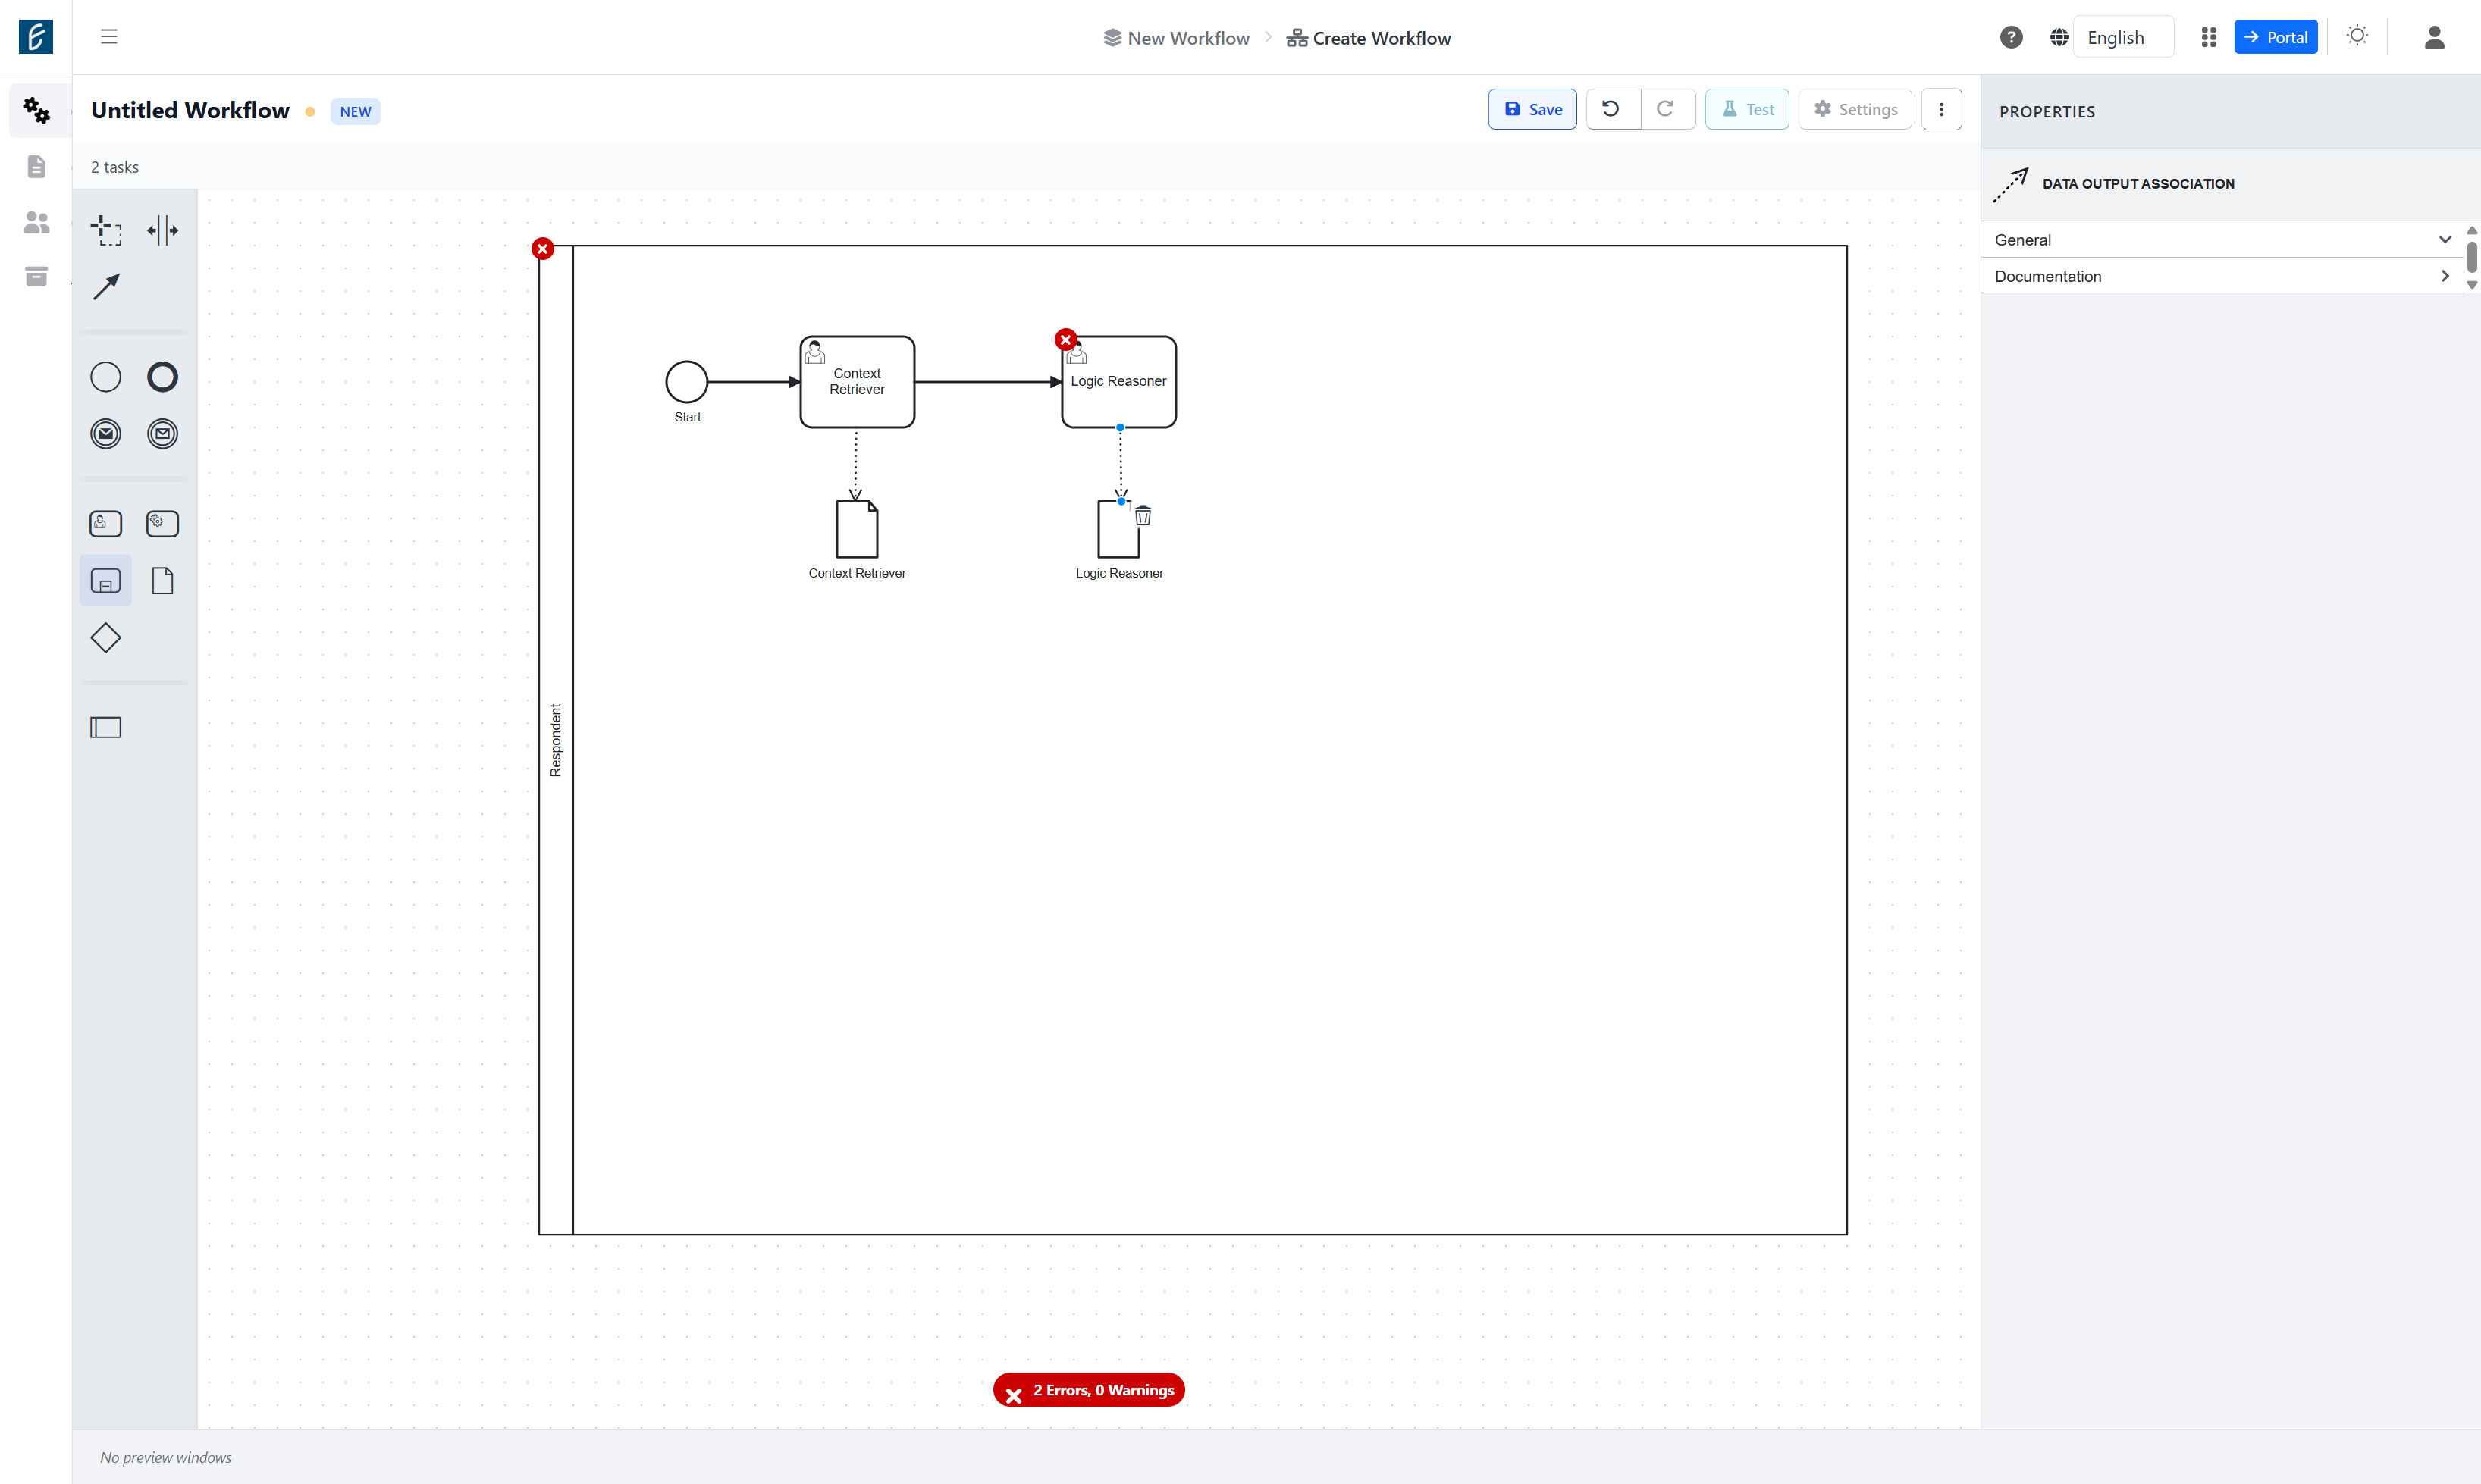Screen dimensions: 2481x1484
Task: Select the Create Workflow breadcrumb
Action: 1369,38
